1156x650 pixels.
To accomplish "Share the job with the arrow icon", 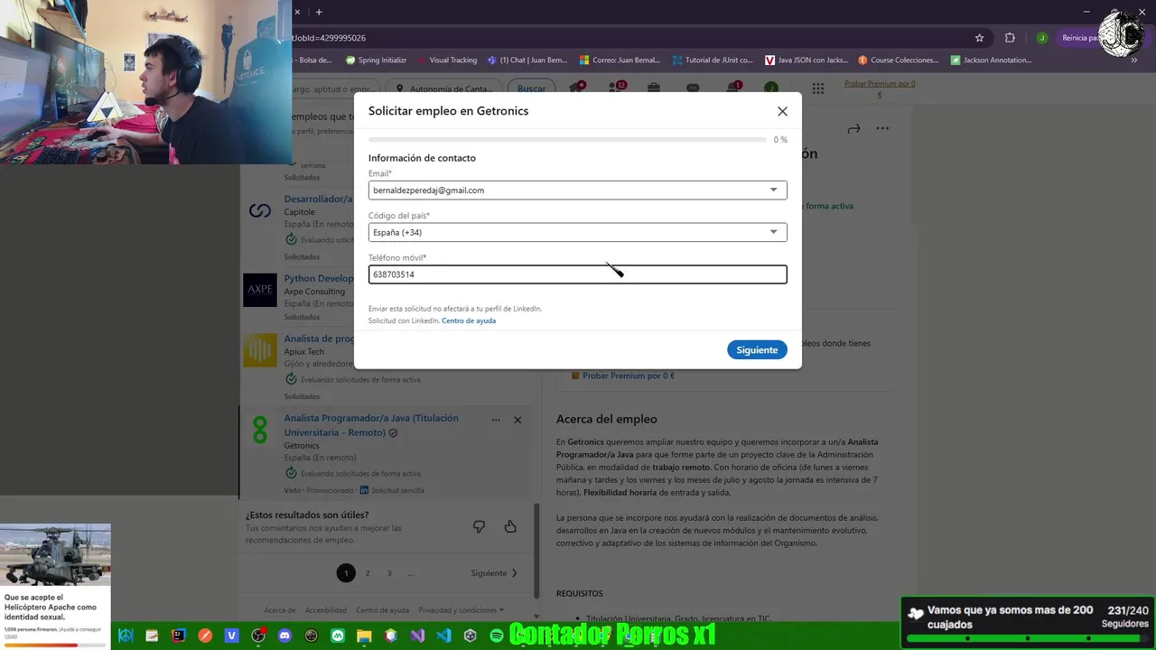I will [853, 128].
